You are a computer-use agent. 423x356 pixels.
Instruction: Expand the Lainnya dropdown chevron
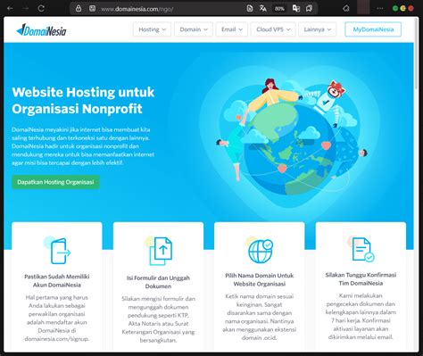[x=329, y=29]
